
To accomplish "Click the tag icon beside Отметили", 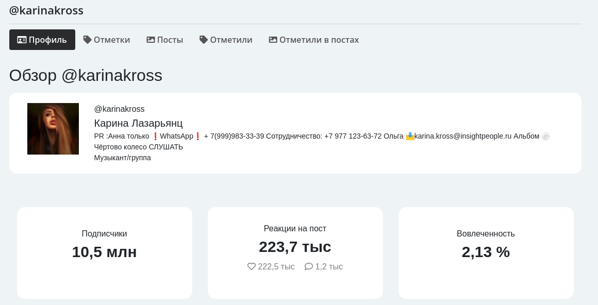I will [x=204, y=40].
